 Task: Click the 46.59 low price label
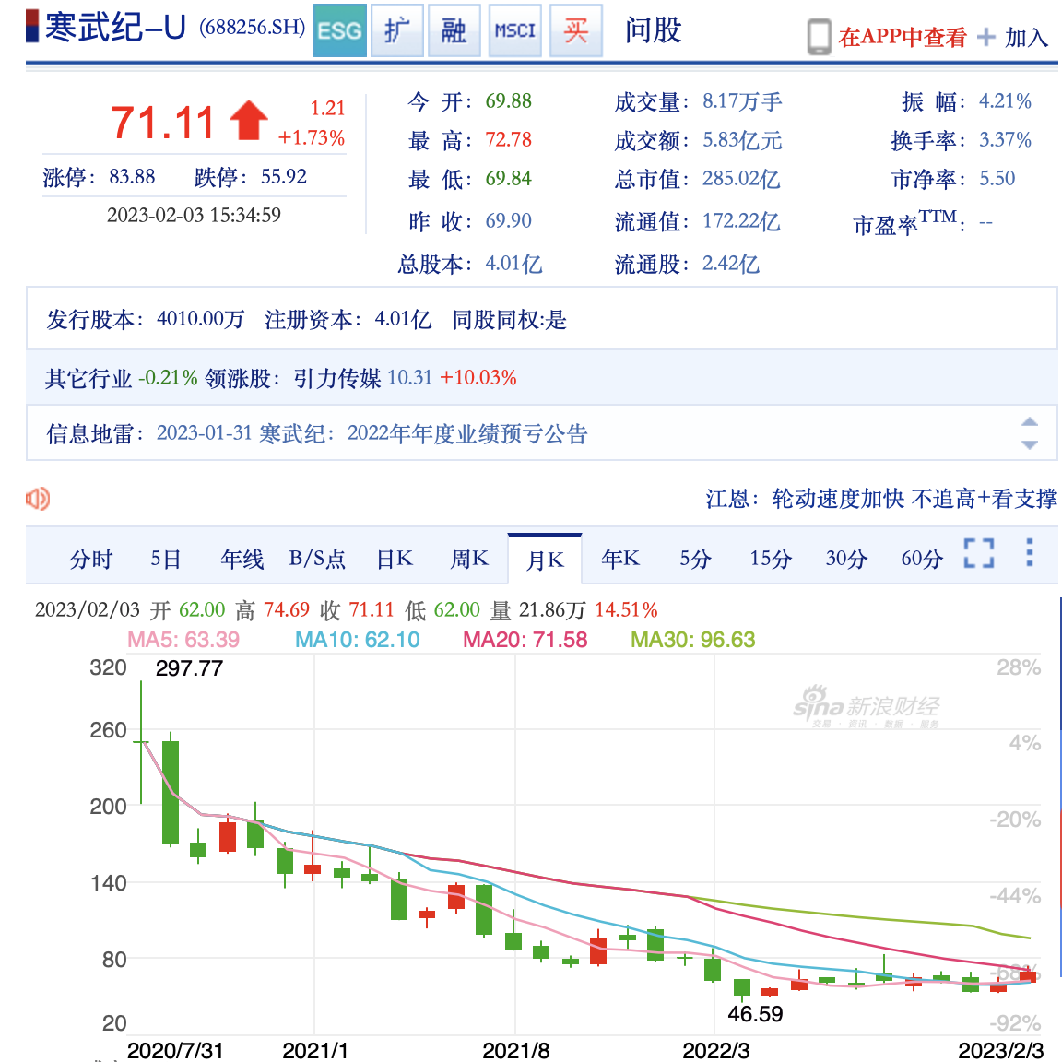(x=755, y=1014)
